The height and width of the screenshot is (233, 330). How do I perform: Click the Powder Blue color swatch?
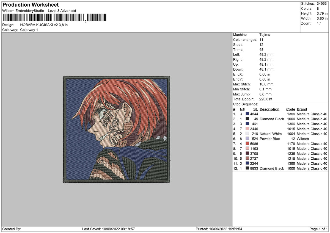point(247,139)
